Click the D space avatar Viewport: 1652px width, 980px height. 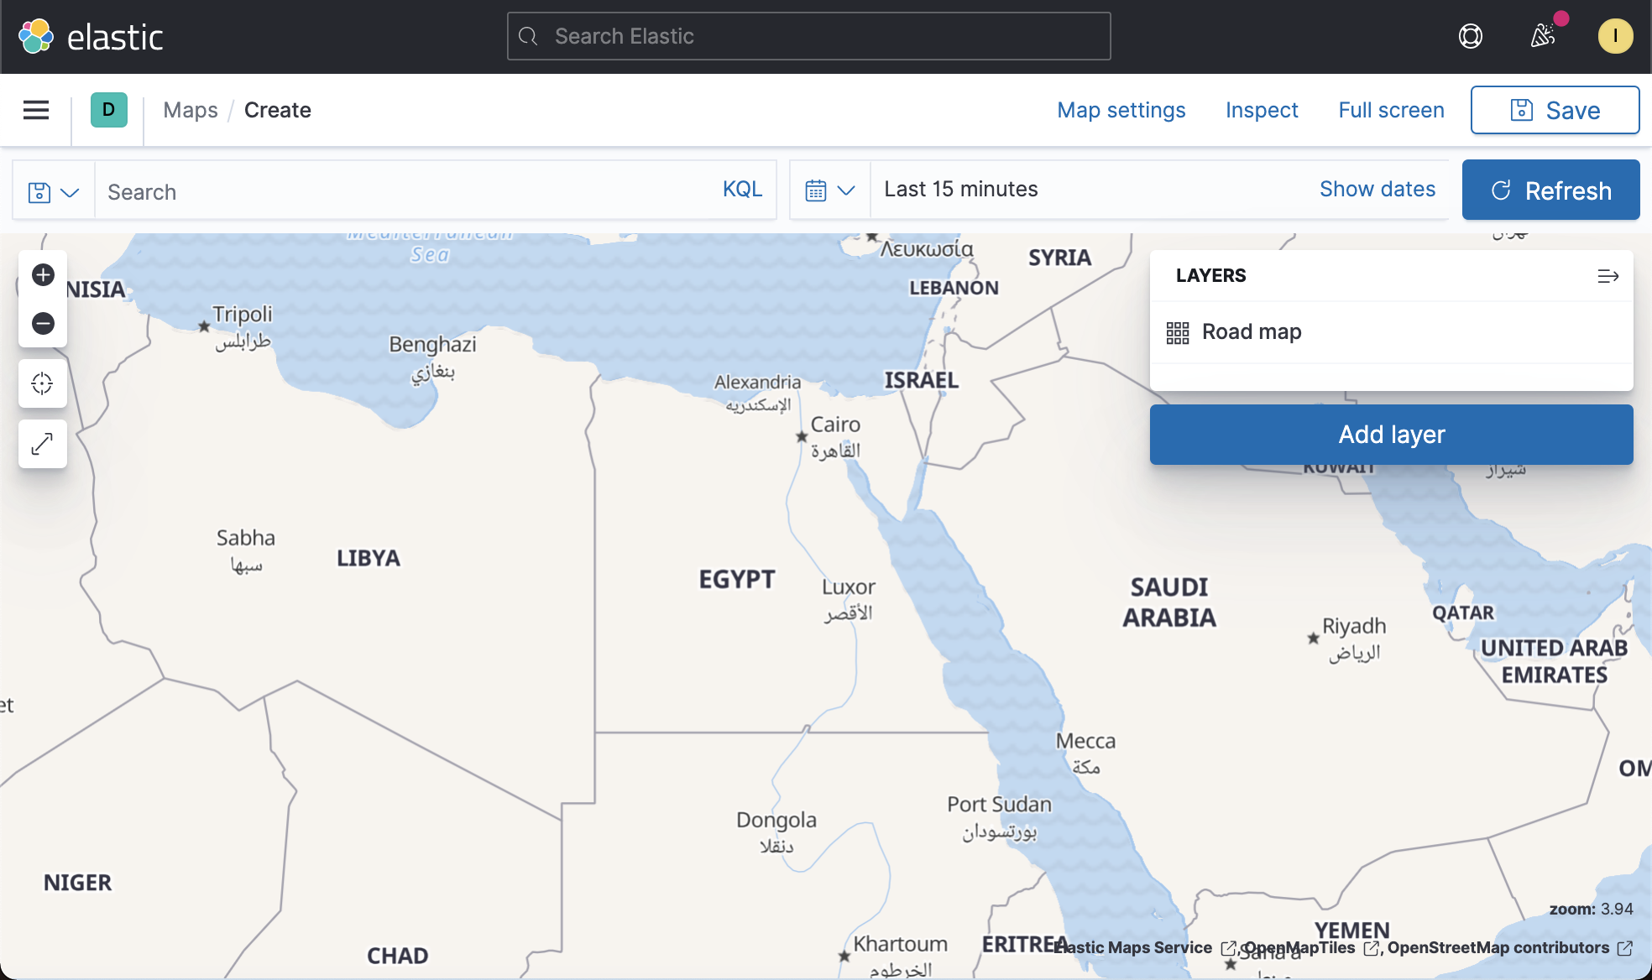(x=107, y=110)
